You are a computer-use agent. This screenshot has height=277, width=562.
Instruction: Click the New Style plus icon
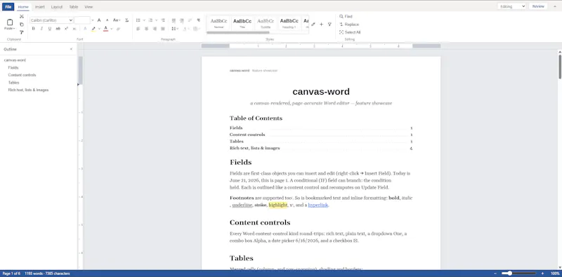322,25
